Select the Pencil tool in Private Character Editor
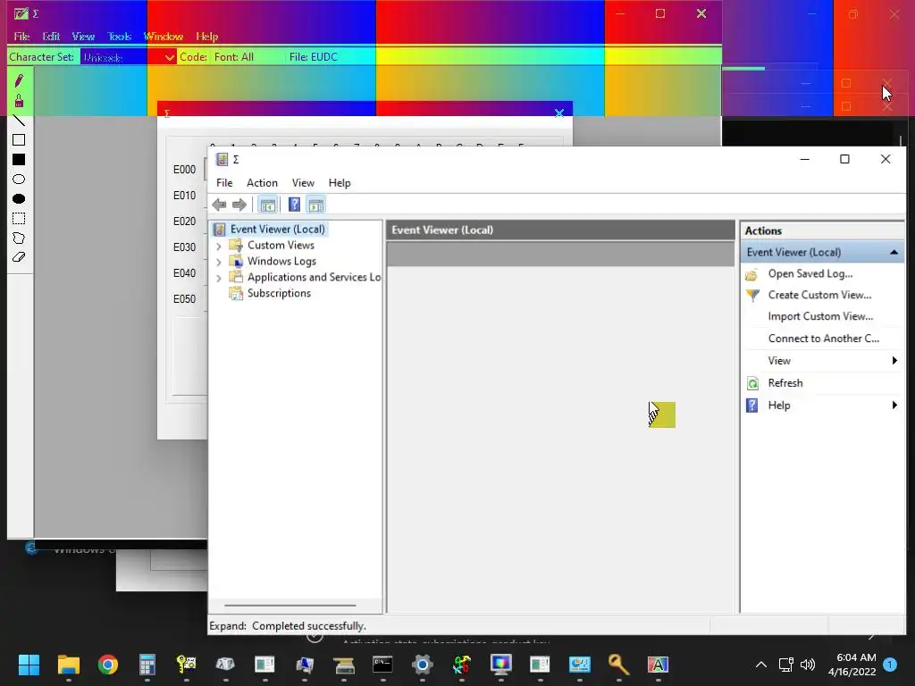 [19, 80]
